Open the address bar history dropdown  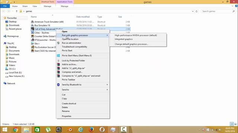[x=193, y=11]
